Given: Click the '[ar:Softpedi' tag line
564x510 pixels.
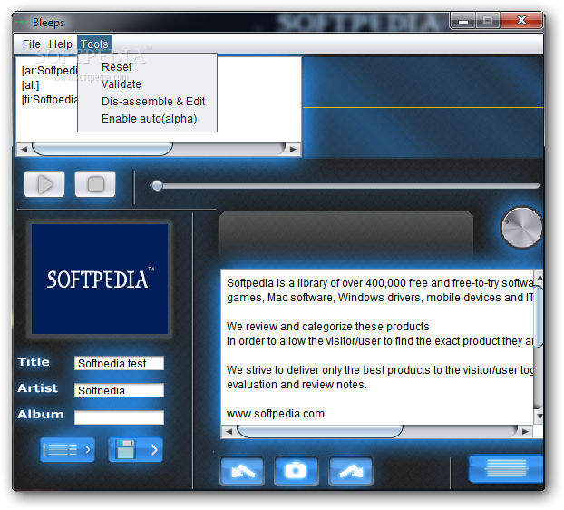Looking at the screenshot, I should pos(49,71).
